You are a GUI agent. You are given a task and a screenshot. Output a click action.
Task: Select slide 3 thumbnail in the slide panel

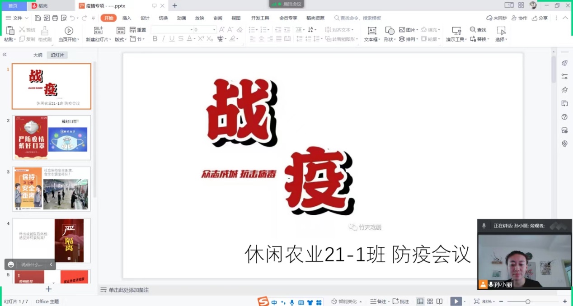(51, 188)
